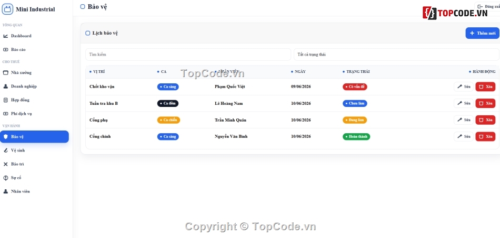Click the Sự cố alert icon

pyautogui.click(x=5, y=178)
